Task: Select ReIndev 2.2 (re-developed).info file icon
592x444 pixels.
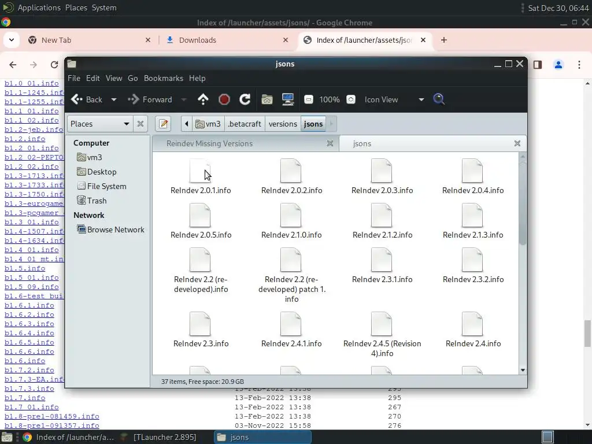Action: pos(200,260)
